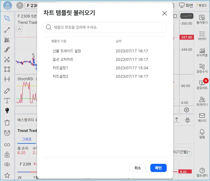Select the numbered wave pattern tool
This screenshot has height=181, width=210.
point(7,59)
